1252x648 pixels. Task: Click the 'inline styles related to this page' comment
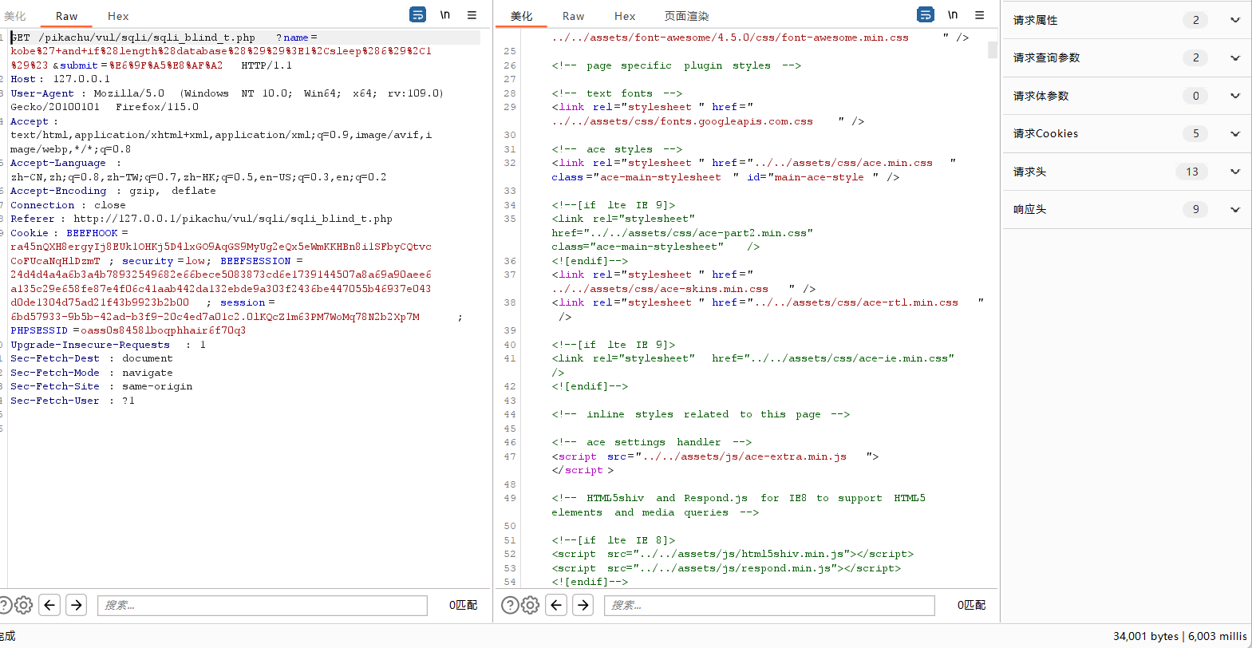701,414
